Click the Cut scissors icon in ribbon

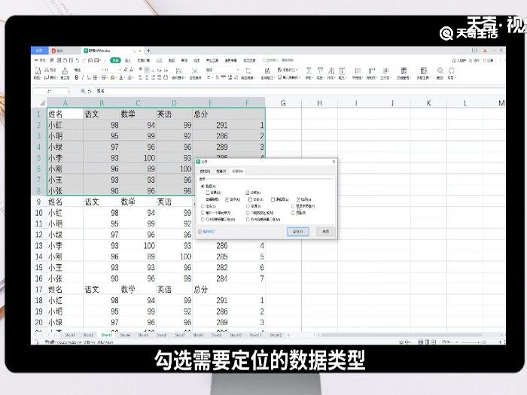pyautogui.click(x=47, y=70)
